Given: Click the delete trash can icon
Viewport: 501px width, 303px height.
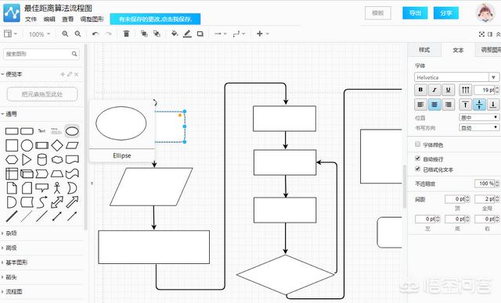Looking at the screenshot, I should [x=126, y=34].
